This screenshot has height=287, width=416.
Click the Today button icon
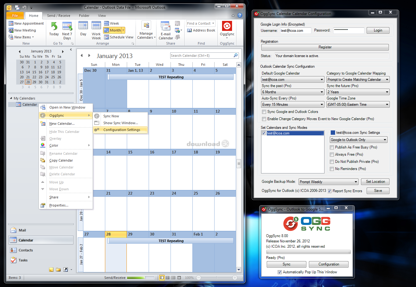point(54,26)
